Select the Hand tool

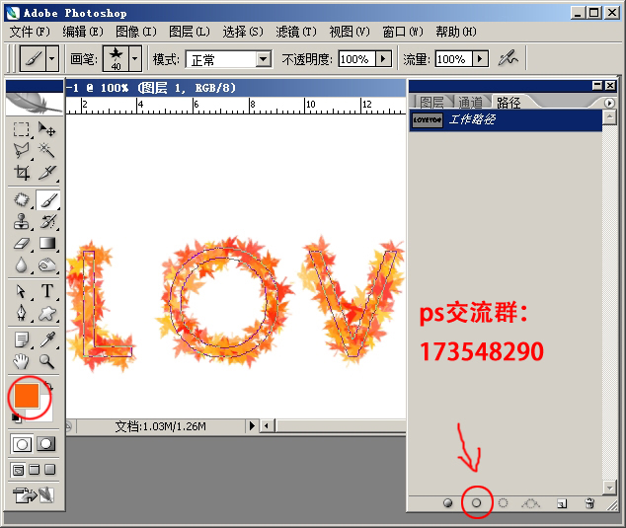(x=21, y=361)
